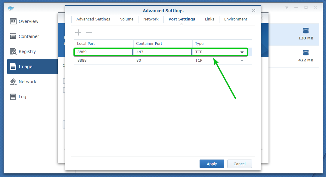Click the Type column header

click(x=219, y=43)
